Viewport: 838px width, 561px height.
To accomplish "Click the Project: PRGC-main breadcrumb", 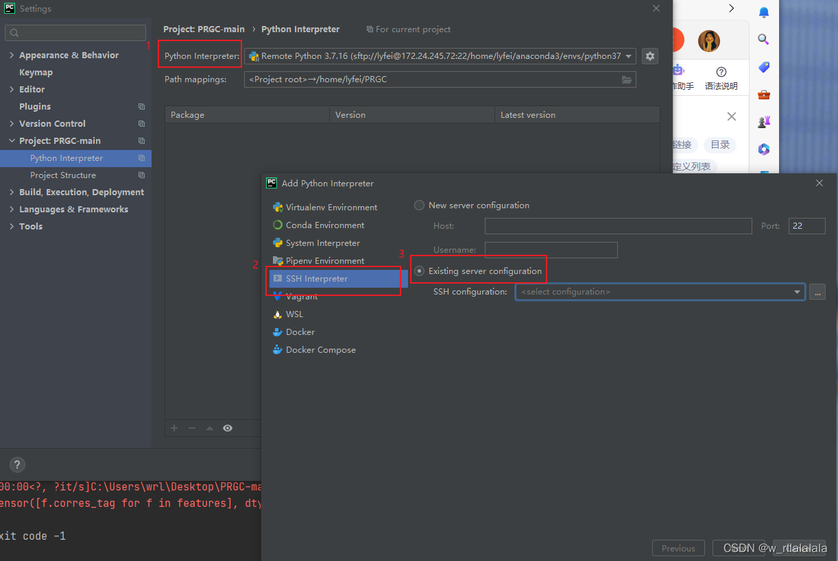I will 204,29.
